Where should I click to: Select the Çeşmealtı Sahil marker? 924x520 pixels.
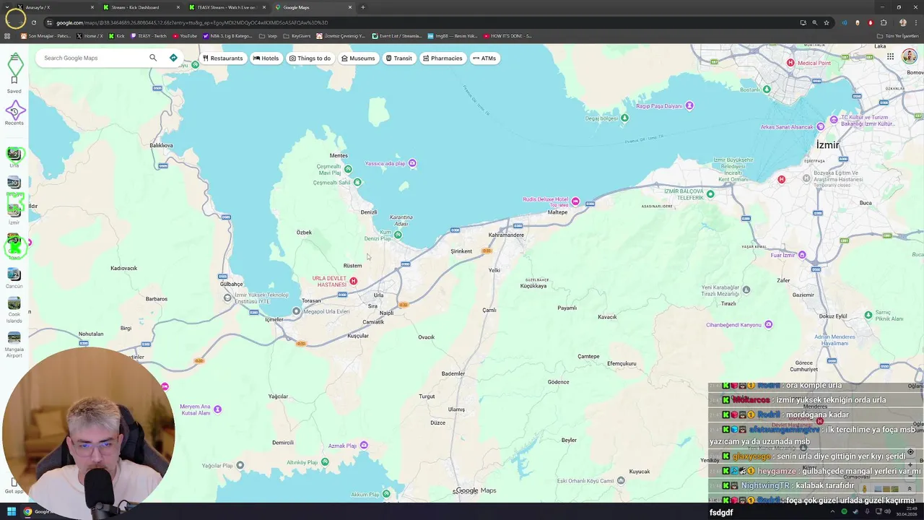357,183
